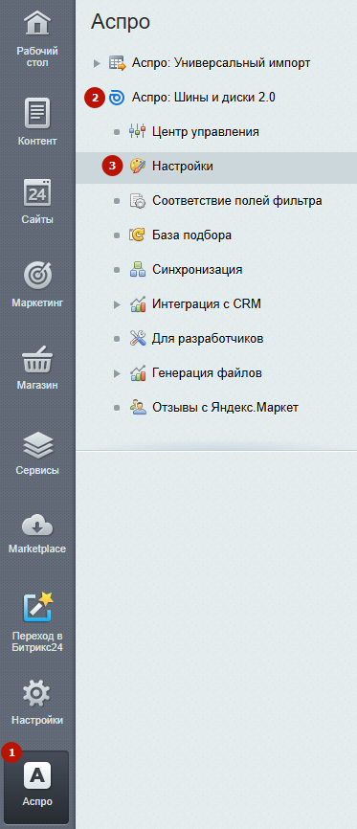Click the Генерация файлов chart icon

click(138, 373)
